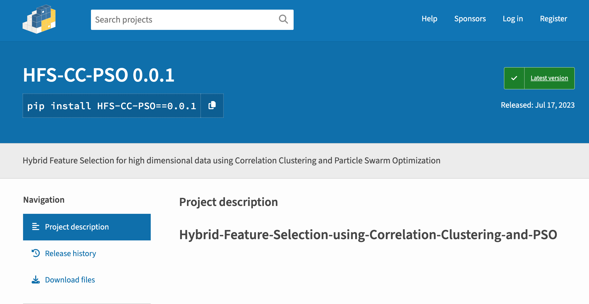Click the pip install HFS-CC-PSO command text
Image resolution: width=589 pixels, height=304 pixels.
point(112,106)
